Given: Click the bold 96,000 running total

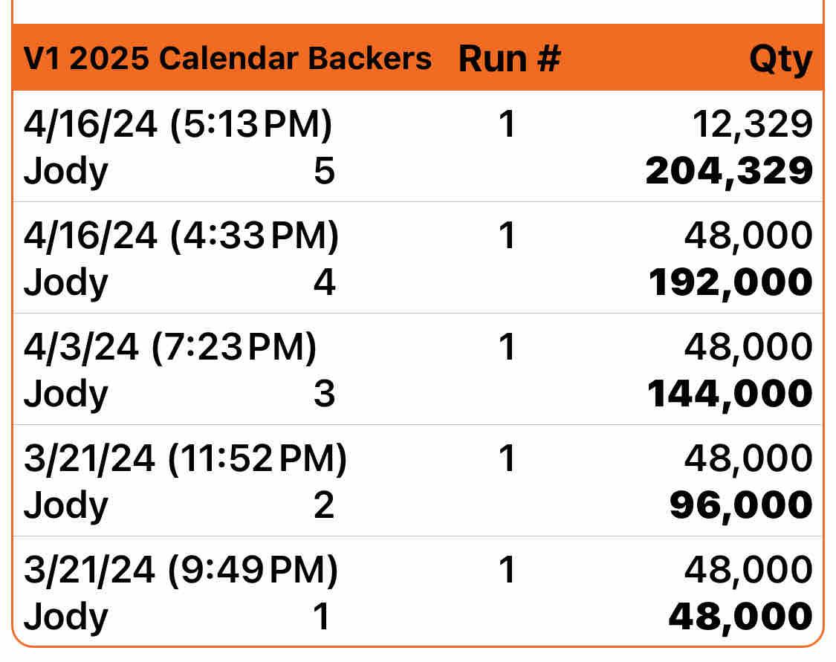Looking at the screenshot, I should point(741,505).
